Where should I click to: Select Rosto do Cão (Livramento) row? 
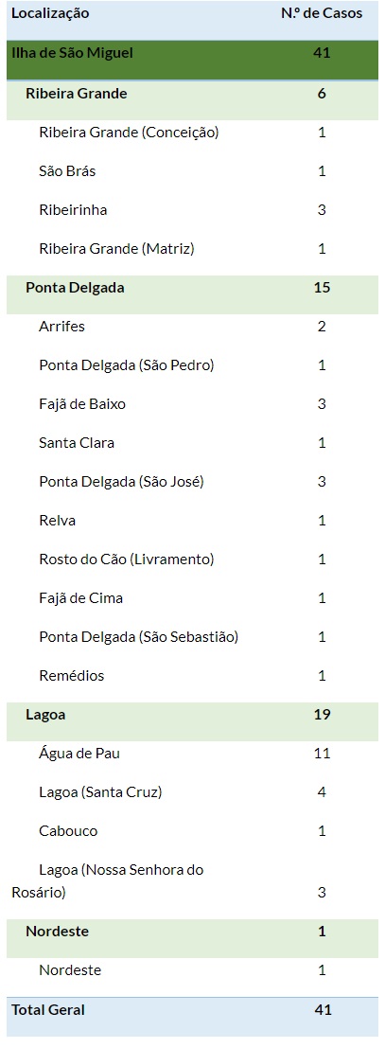tap(193, 559)
